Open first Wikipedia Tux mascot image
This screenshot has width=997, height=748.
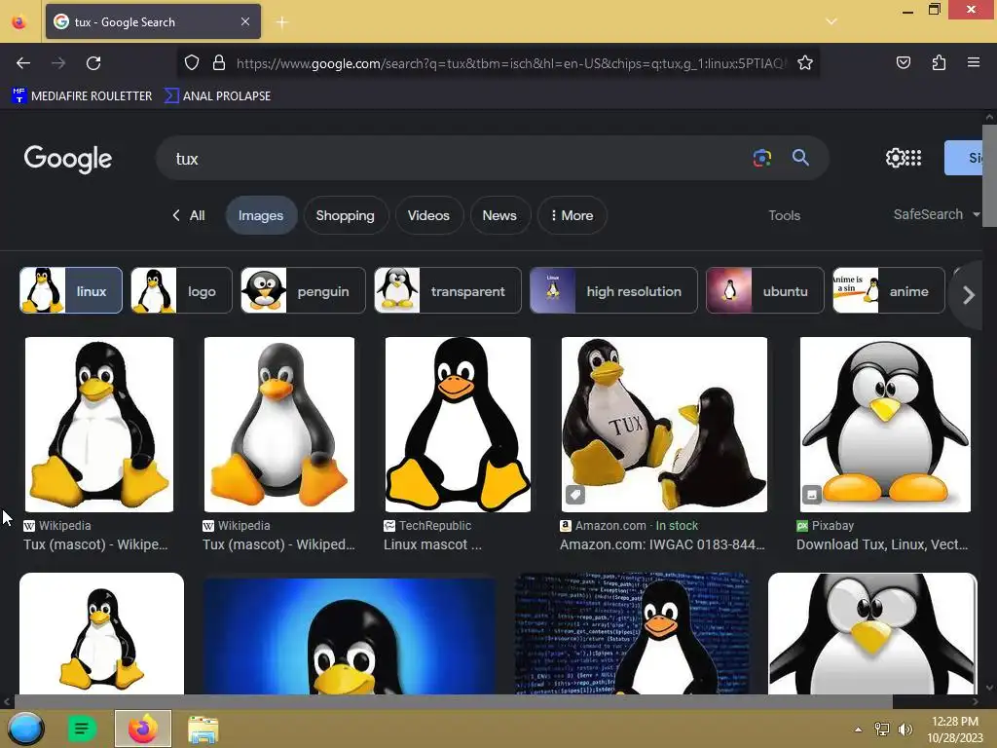[x=99, y=425]
